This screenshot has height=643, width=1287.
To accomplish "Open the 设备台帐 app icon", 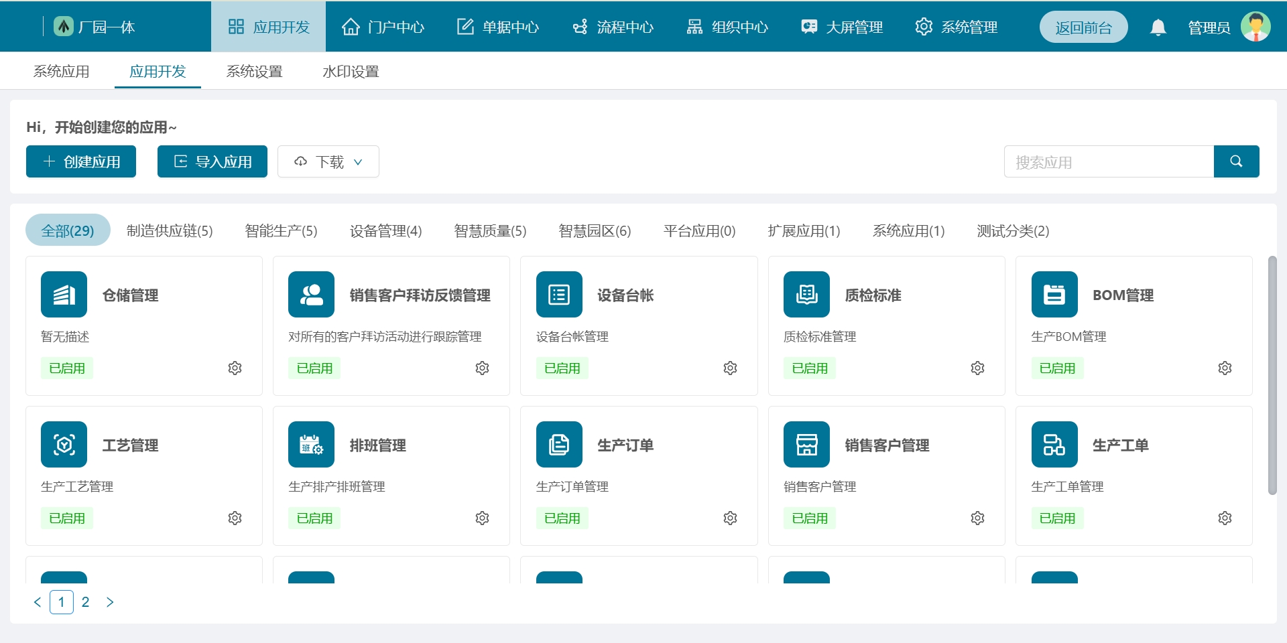I will (x=559, y=294).
